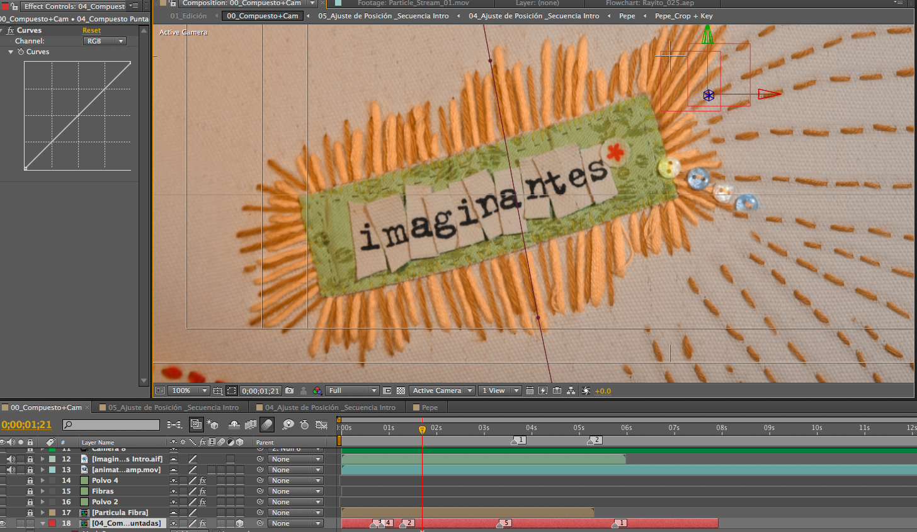
Task: Open the 100% magnification dropdown
Action: [x=189, y=390]
